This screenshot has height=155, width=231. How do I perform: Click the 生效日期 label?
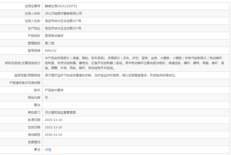(x=34, y=127)
